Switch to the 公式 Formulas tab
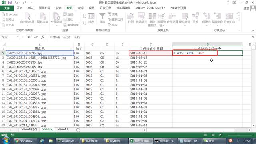 (x=58, y=8)
